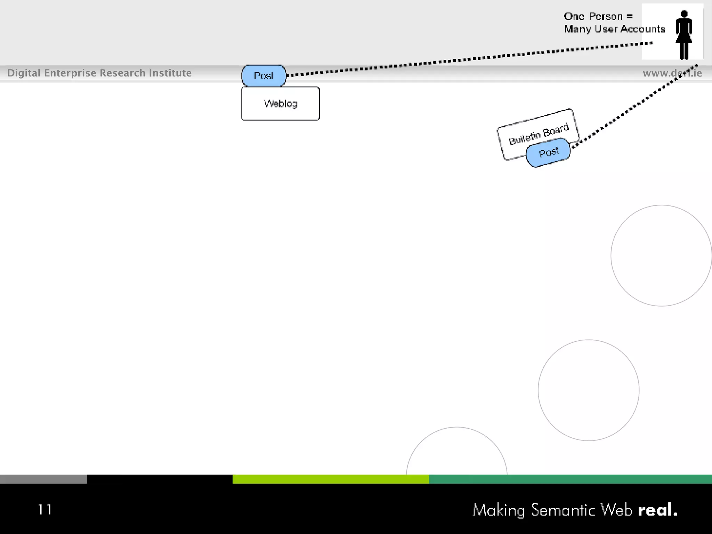The height and width of the screenshot is (534, 712).
Task: Click the partial circle above the green bar
Action: [x=456, y=452]
